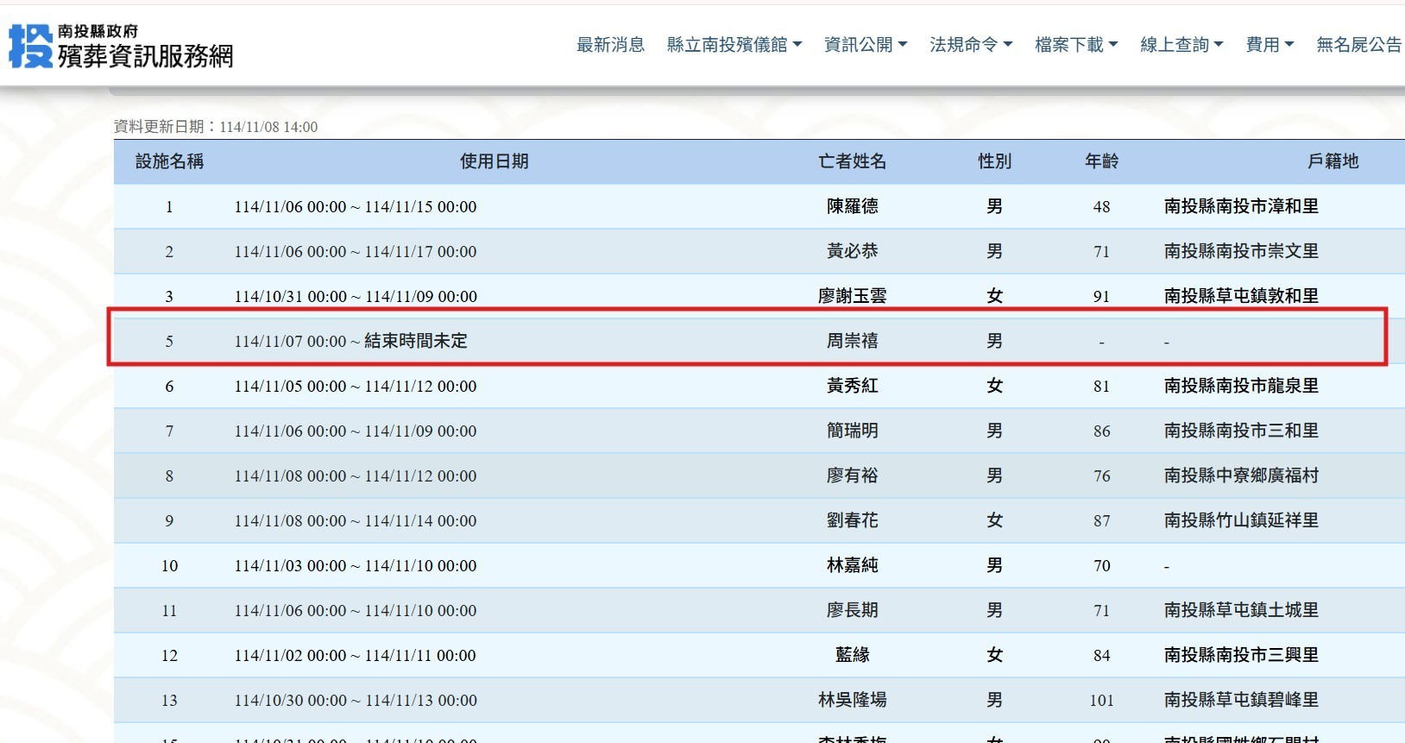1405x743 pixels.
Task: Click the 性別 column header
Action: [994, 161]
